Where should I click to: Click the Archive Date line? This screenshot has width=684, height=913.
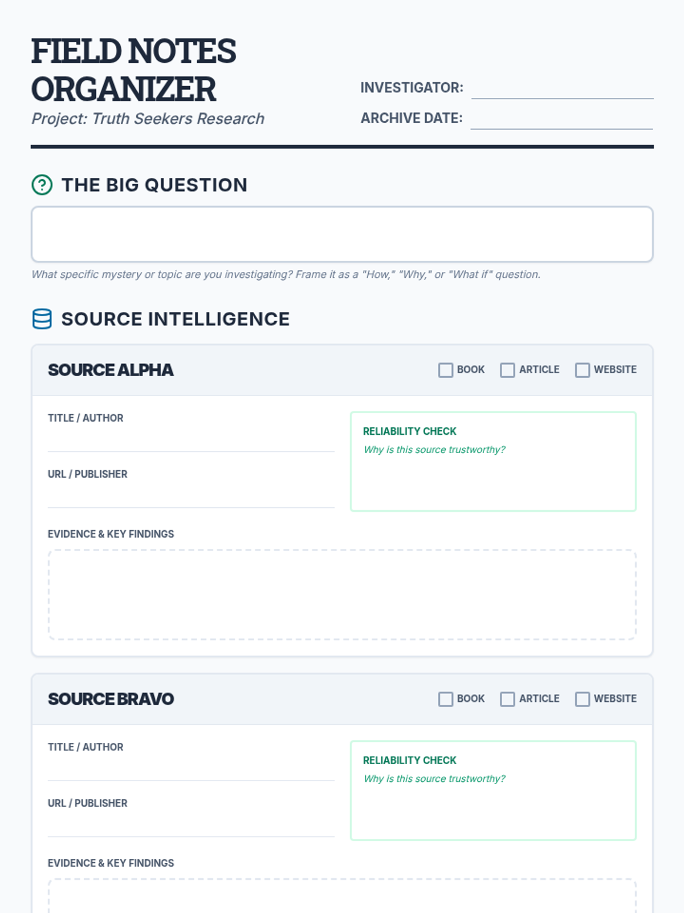coord(561,119)
